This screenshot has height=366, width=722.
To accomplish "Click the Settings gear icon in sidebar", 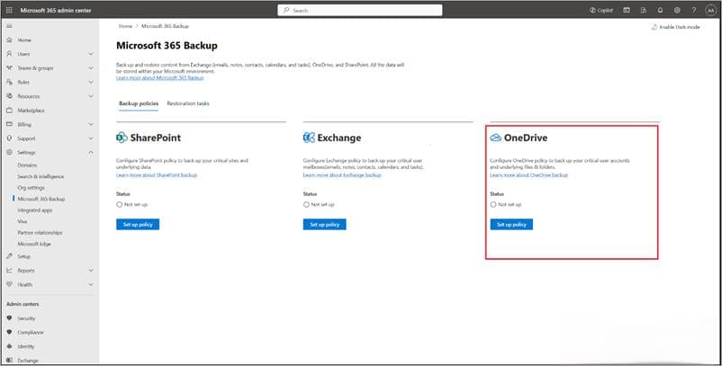I will (9, 152).
